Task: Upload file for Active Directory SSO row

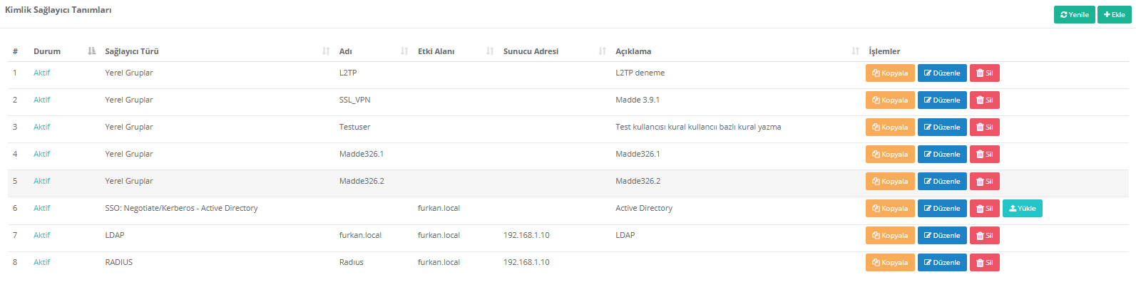Action: click(x=1022, y=209)
